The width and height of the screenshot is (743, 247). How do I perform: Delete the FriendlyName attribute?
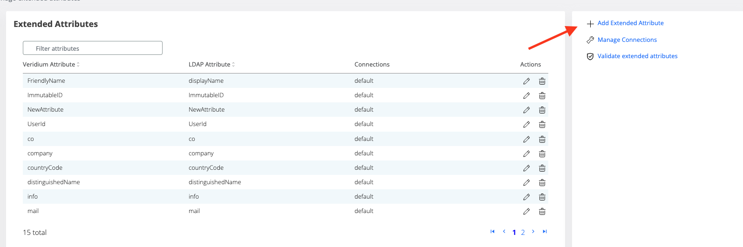click(x=542, y=81)
